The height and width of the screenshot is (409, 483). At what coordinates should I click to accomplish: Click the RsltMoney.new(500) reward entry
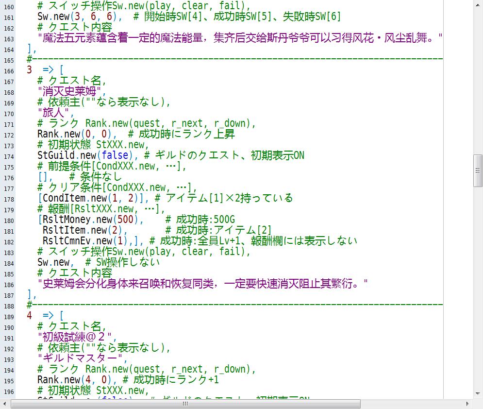click(91, 220)
